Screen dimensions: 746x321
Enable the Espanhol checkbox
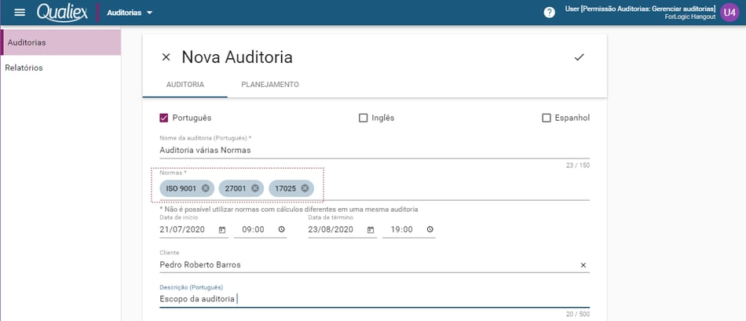click(547, 118)
